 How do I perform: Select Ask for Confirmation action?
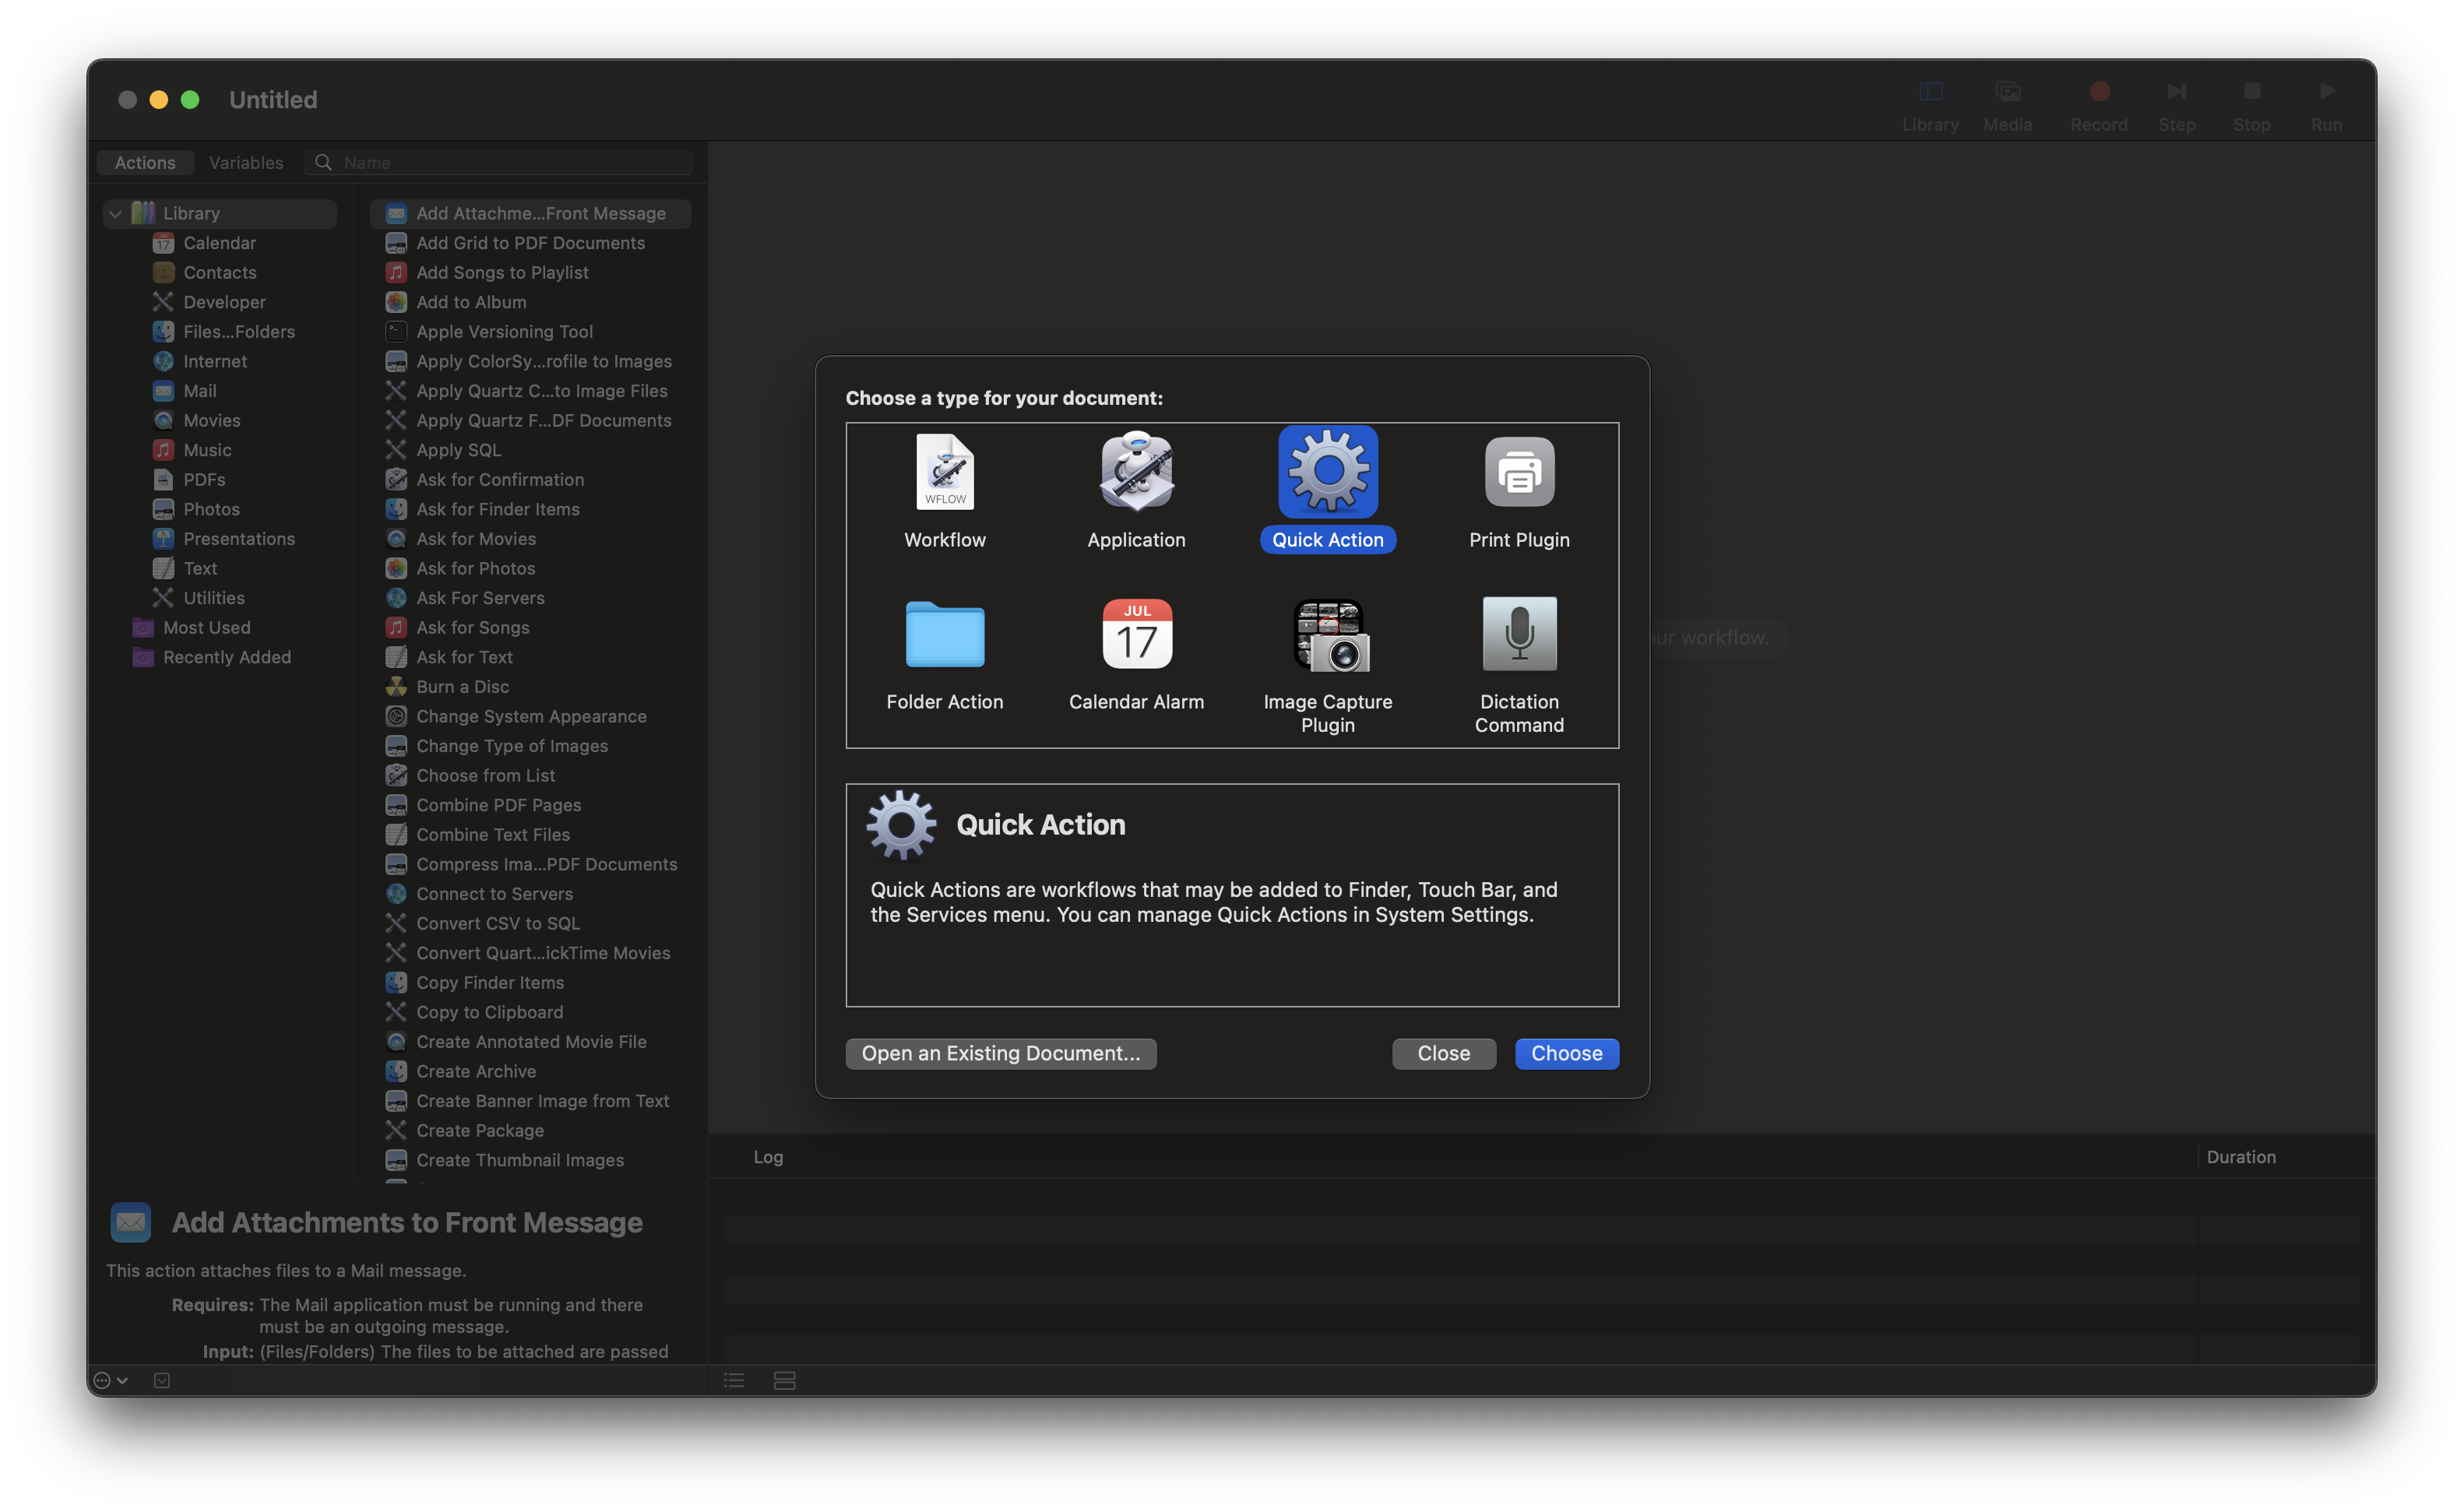pos(500,480)
